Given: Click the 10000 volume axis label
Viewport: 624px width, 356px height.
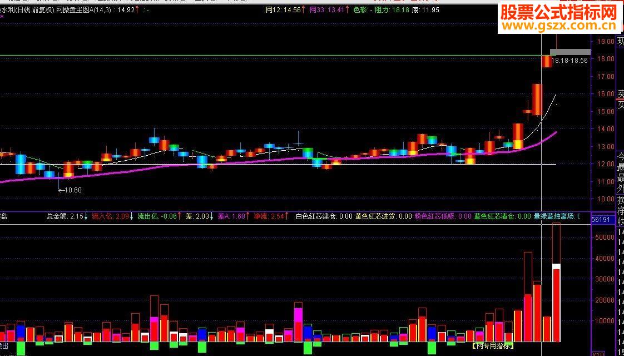Looking at the screenshot, I should click(604, 321).
